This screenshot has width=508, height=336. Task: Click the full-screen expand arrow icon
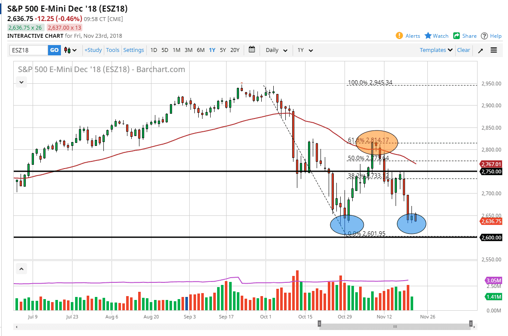point(481,50)
